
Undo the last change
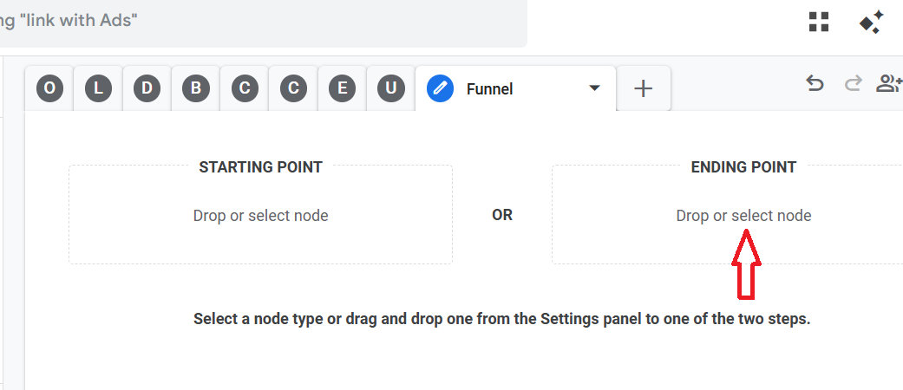815,83
